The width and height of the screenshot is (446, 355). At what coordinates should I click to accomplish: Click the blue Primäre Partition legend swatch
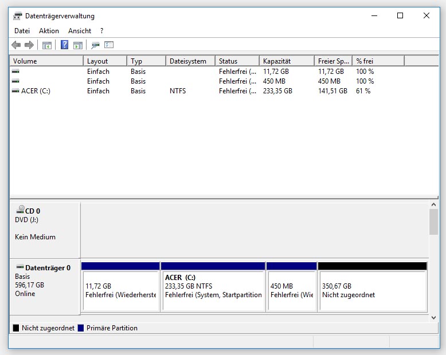81,328
